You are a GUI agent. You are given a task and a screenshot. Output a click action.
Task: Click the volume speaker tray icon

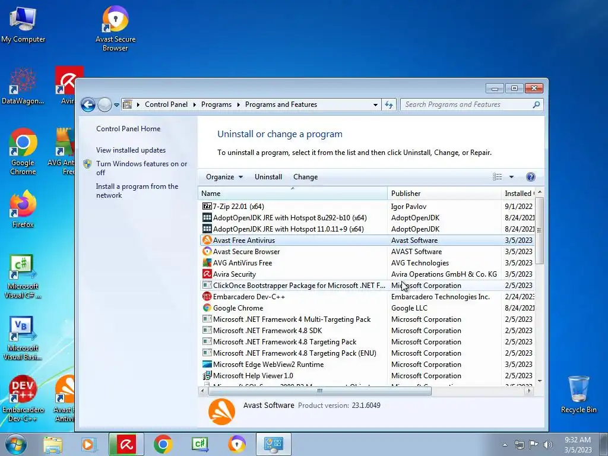pos(548,444)
